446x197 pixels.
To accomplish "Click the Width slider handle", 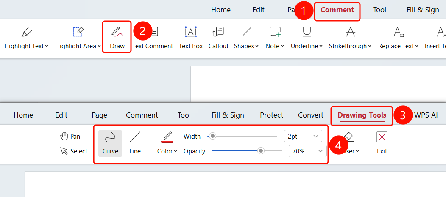I will (212, 136).
